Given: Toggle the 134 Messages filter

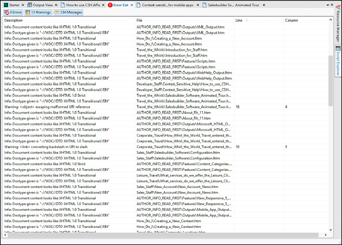Looking at the screenshot, I should click(68, 11).
